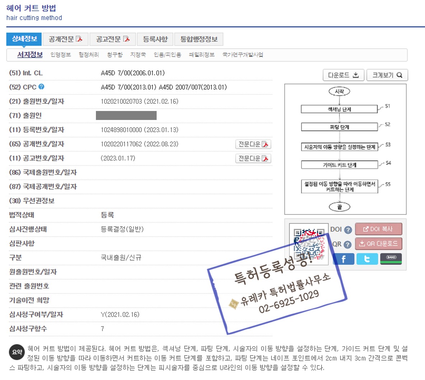Select the 인명정보 sub-tab
Screen dimensions: 425x380
pyautogui.click(x=60, y=55)
